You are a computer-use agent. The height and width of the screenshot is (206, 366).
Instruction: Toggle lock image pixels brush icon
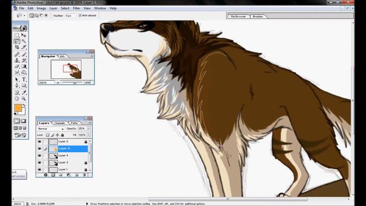[x=53, y=135]
